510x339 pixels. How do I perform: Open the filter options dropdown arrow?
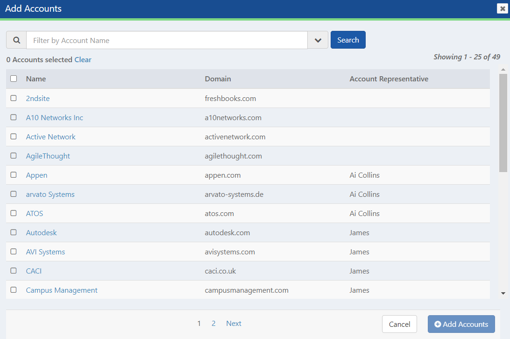[x=318, y=40]
